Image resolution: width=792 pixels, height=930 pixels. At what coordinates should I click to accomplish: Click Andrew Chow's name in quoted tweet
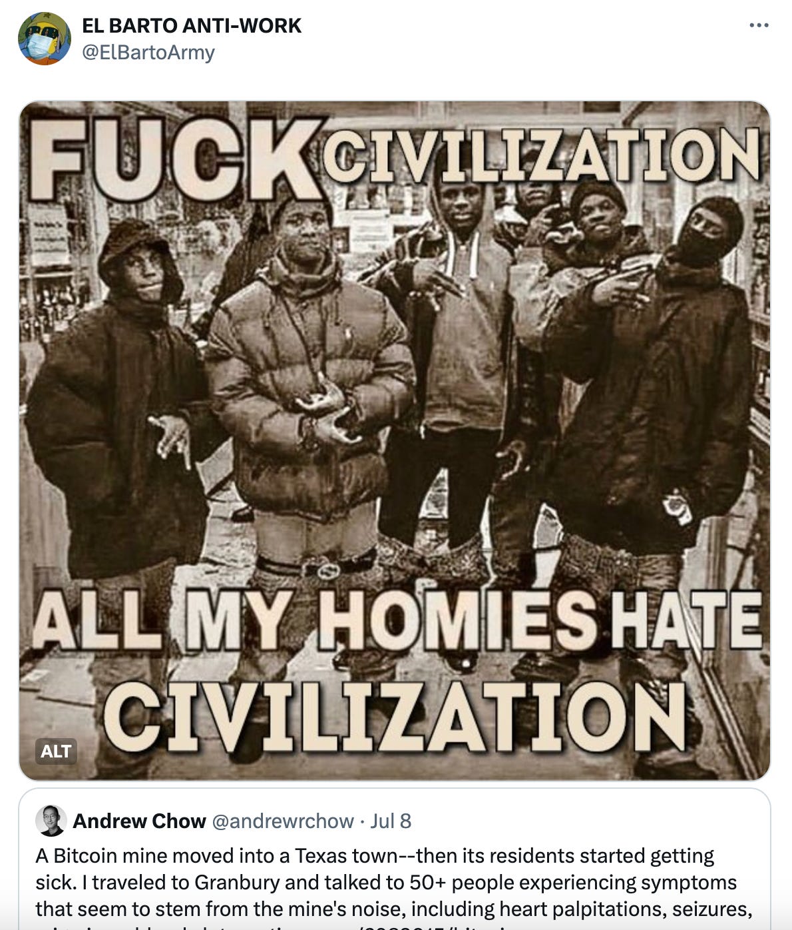click(x=139, y=821)
